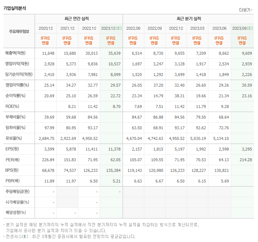Select PER value 214.28
The height and width of the screenshot is (242, 258).
(246, 160)
